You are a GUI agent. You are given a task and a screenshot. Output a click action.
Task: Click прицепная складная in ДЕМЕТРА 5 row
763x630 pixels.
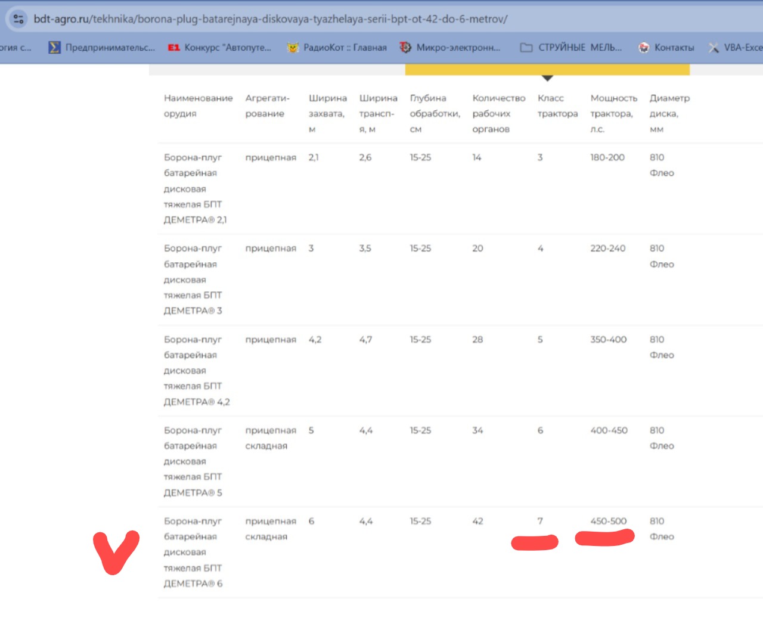270,438
